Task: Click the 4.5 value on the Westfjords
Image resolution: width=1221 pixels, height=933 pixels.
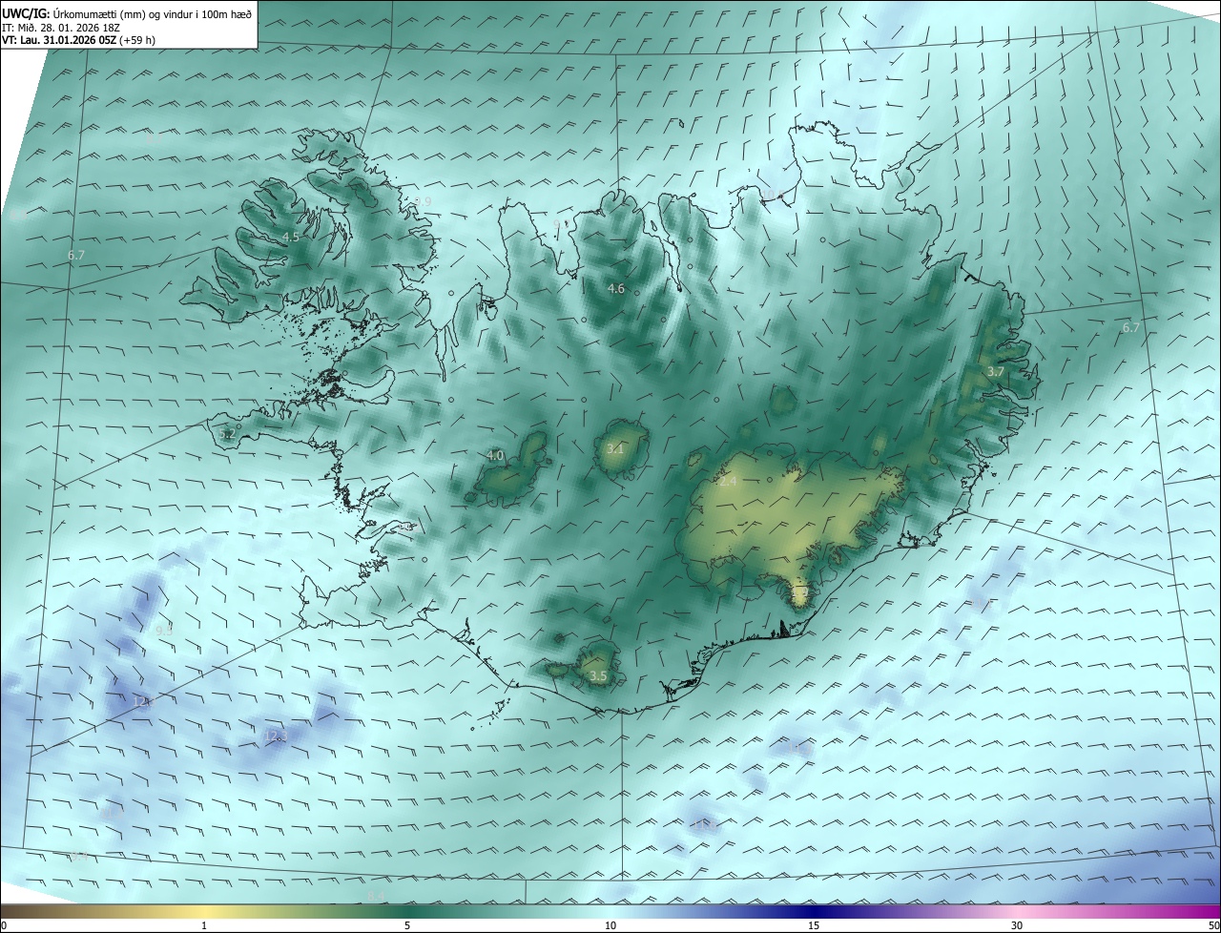Action: pos(291,237)
